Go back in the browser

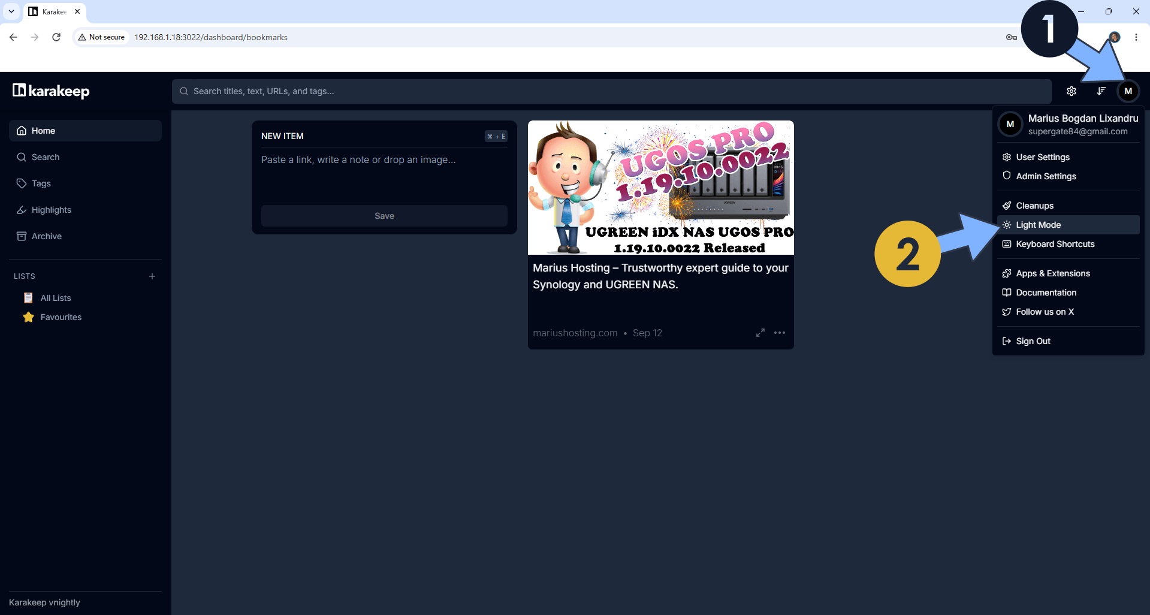[13, 37]
